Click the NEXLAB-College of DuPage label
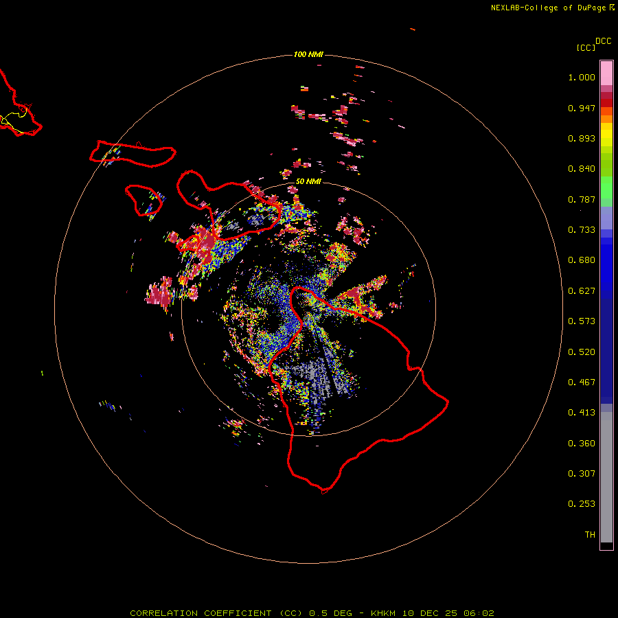 point(548,8)
